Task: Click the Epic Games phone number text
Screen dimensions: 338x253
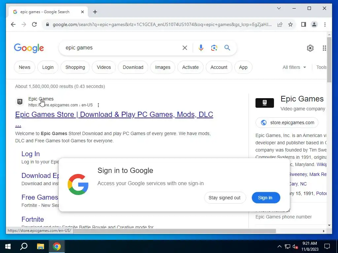Action: [x=284, y=217]
